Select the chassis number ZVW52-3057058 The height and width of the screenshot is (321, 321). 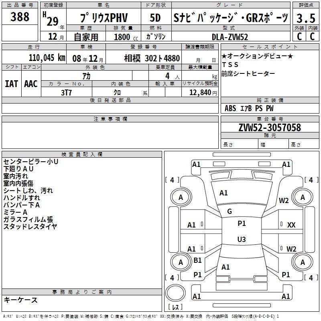click(x=270, y=128)
